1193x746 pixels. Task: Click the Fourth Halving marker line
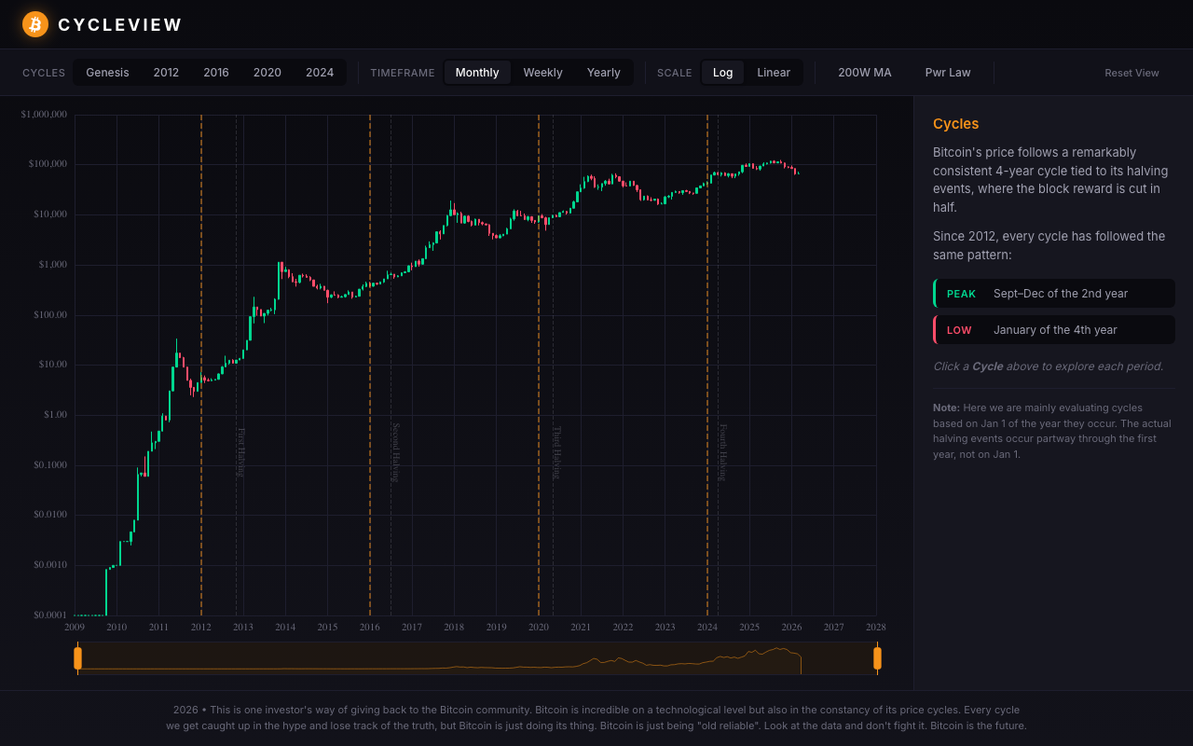click(x=718, y=373)
